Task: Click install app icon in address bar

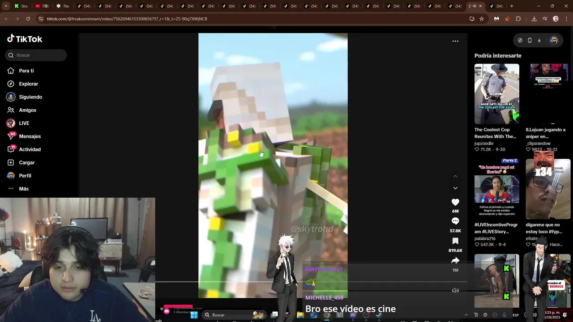Action: coord(472,19)
